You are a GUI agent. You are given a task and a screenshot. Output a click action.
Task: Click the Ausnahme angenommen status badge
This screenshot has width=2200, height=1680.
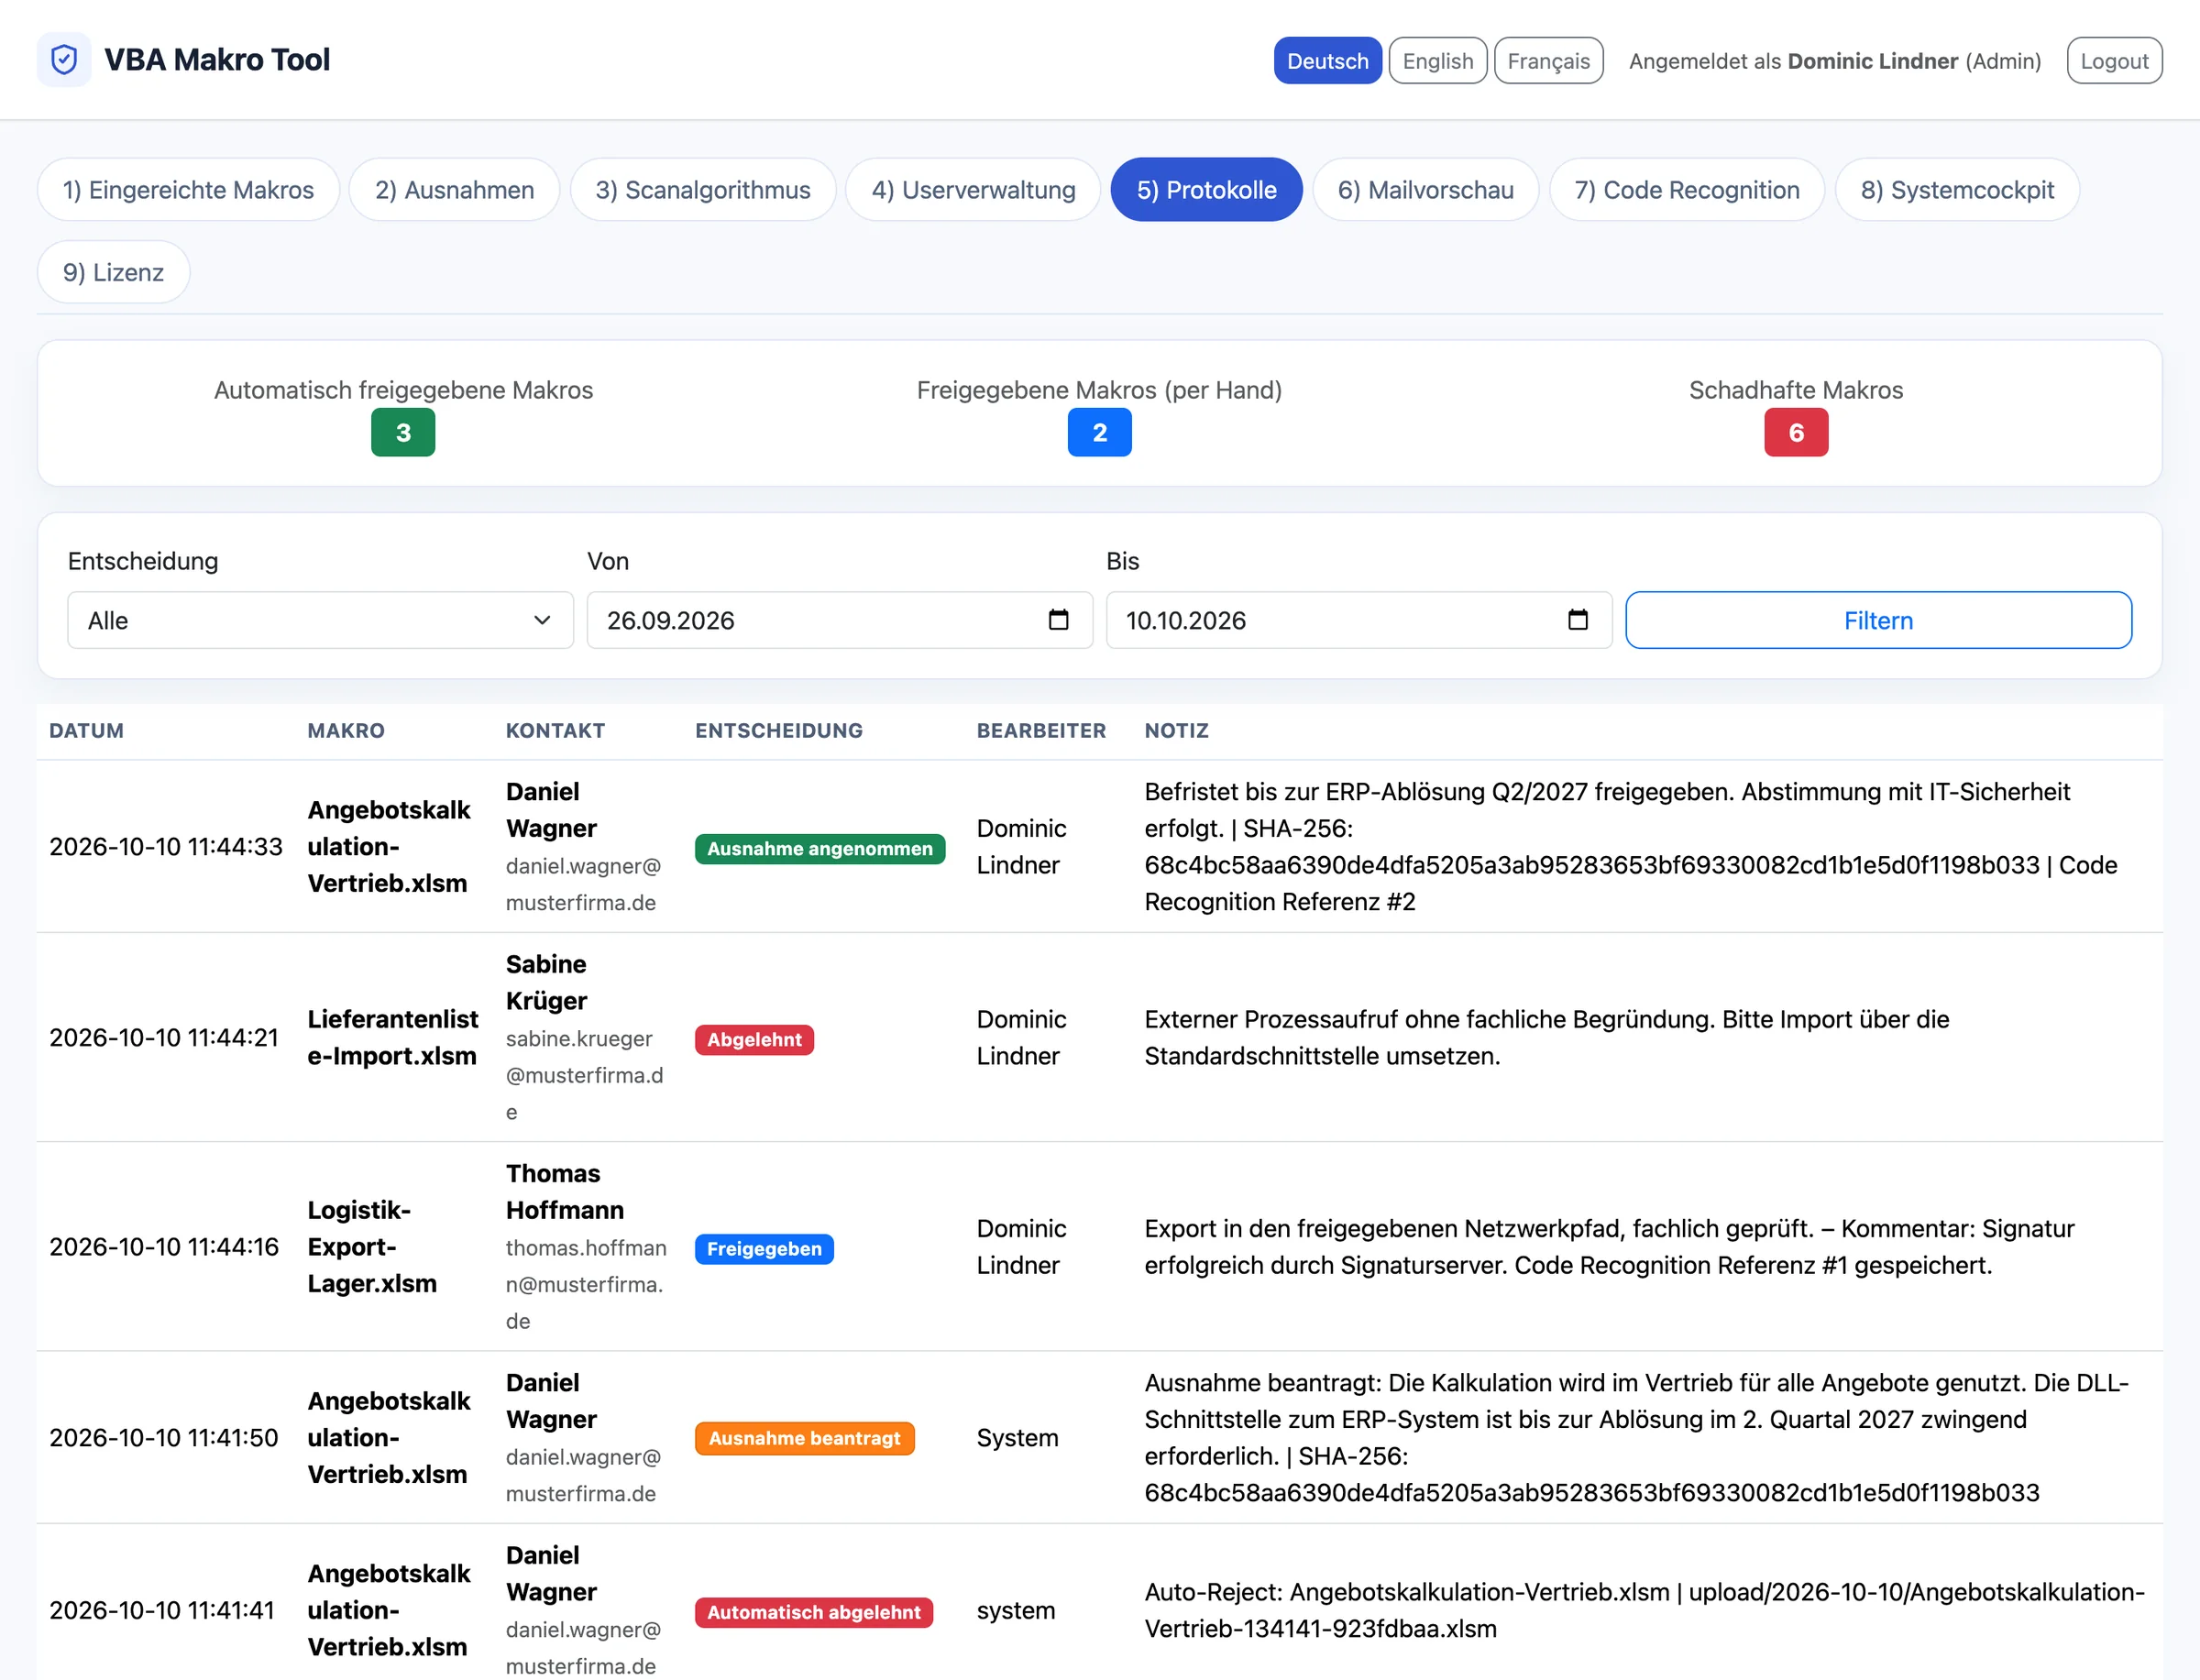(x=820, y=849)
